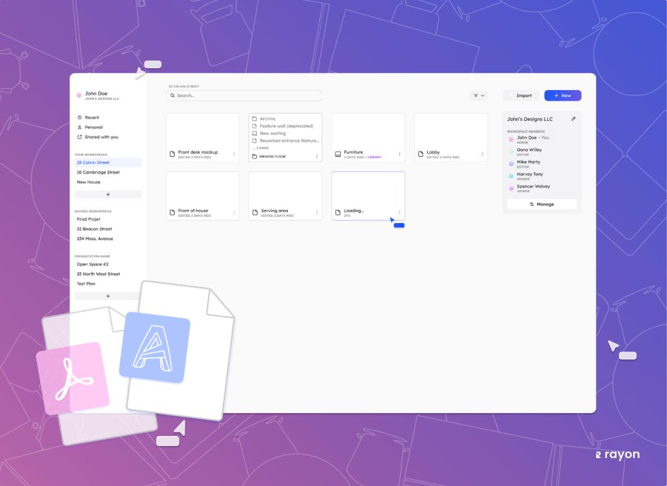This screenshot has width=667, height=486.
Task: Click the 'Front of house' card title
Action: pyautogui.click(x=193, y=211)
